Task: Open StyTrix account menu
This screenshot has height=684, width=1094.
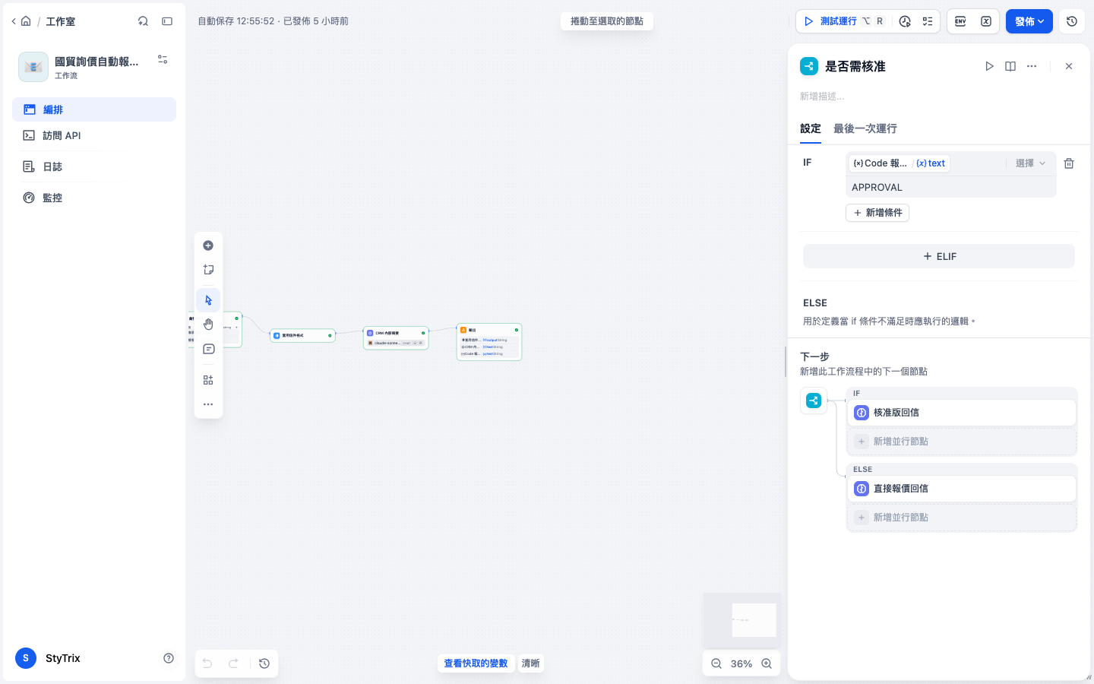Action: click(49, 658)
